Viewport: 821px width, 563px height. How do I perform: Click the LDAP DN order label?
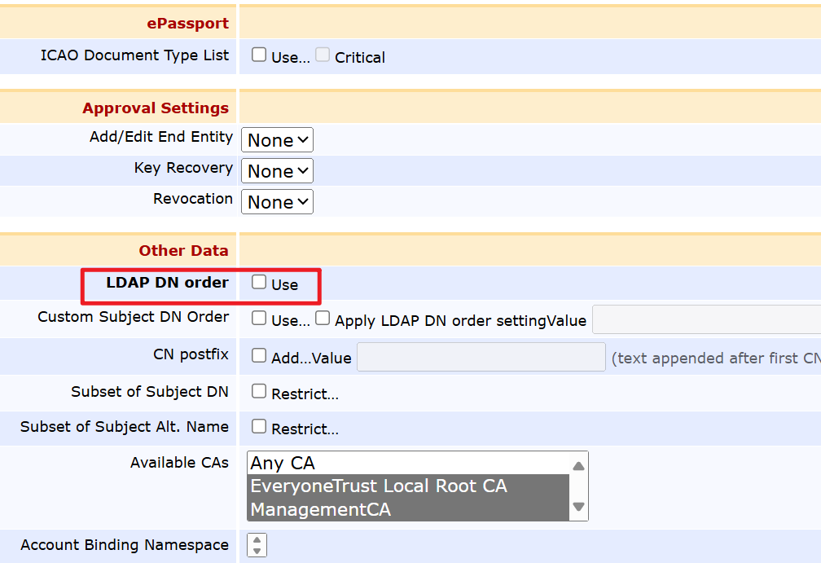click(167, 283)
